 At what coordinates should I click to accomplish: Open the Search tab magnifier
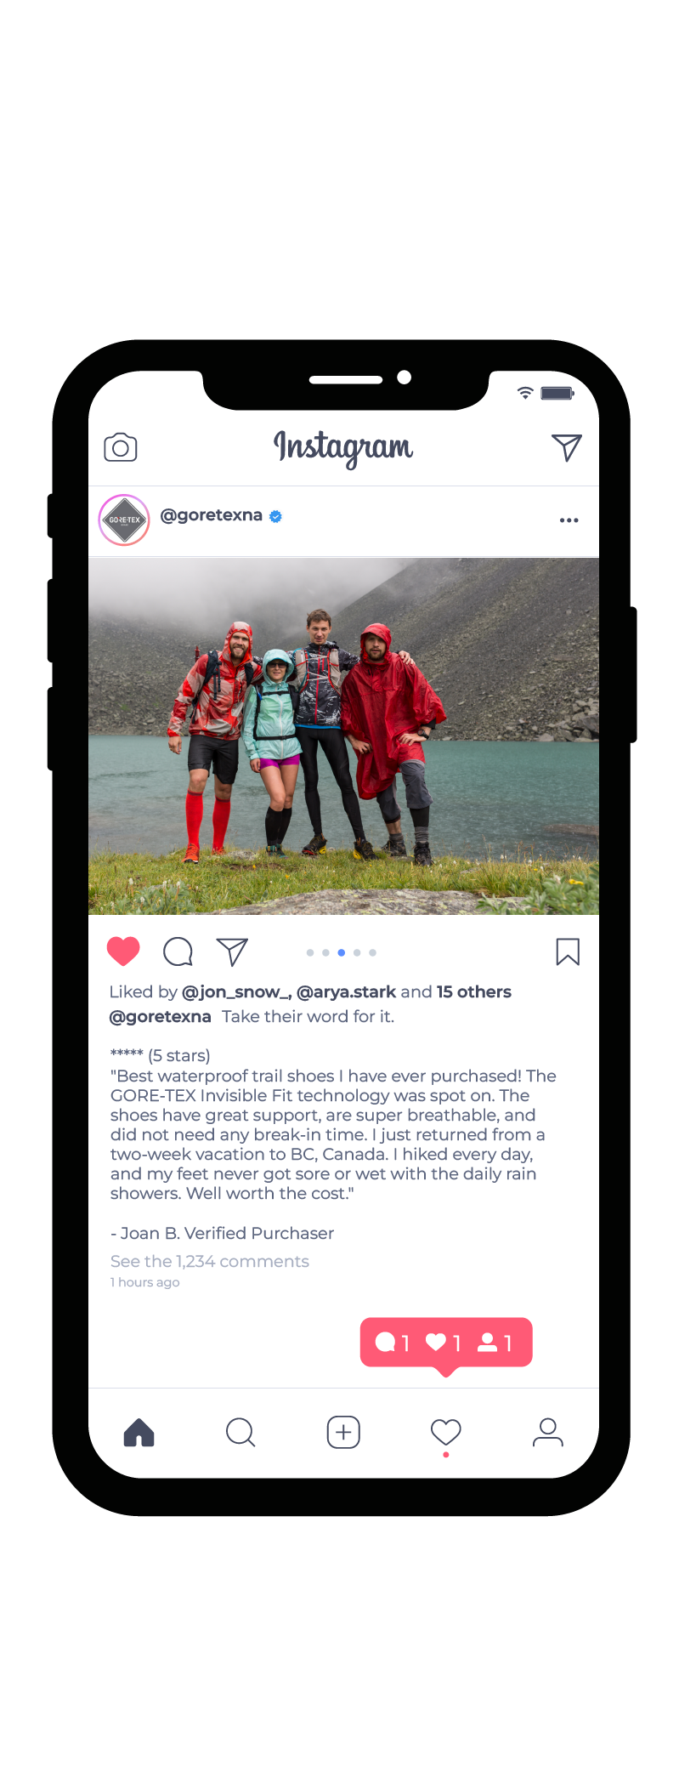[240, 1433]
